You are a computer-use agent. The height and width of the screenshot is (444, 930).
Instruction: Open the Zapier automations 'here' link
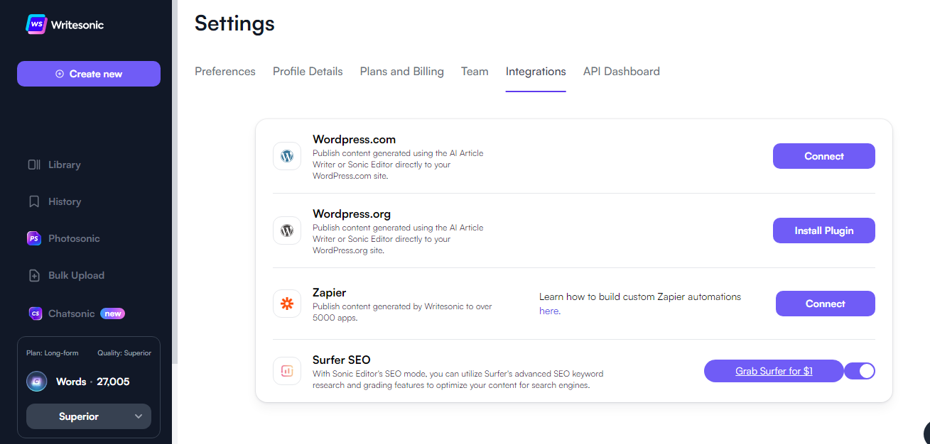click(548, 311)
